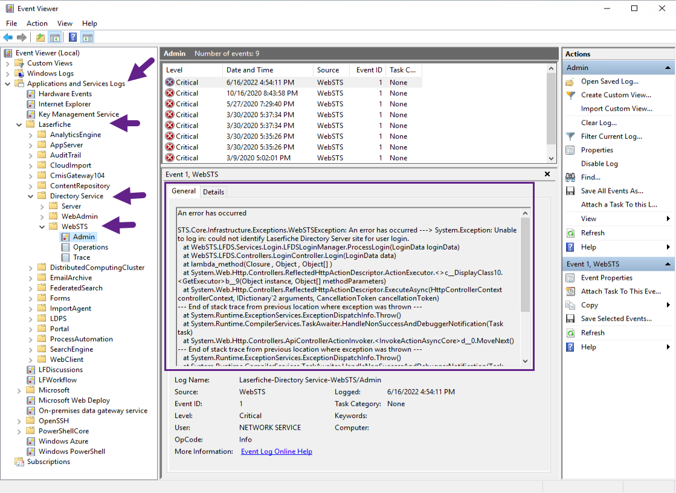Click Attach a Task To this Log
676x493 pixels.
[x=619, y=204]
